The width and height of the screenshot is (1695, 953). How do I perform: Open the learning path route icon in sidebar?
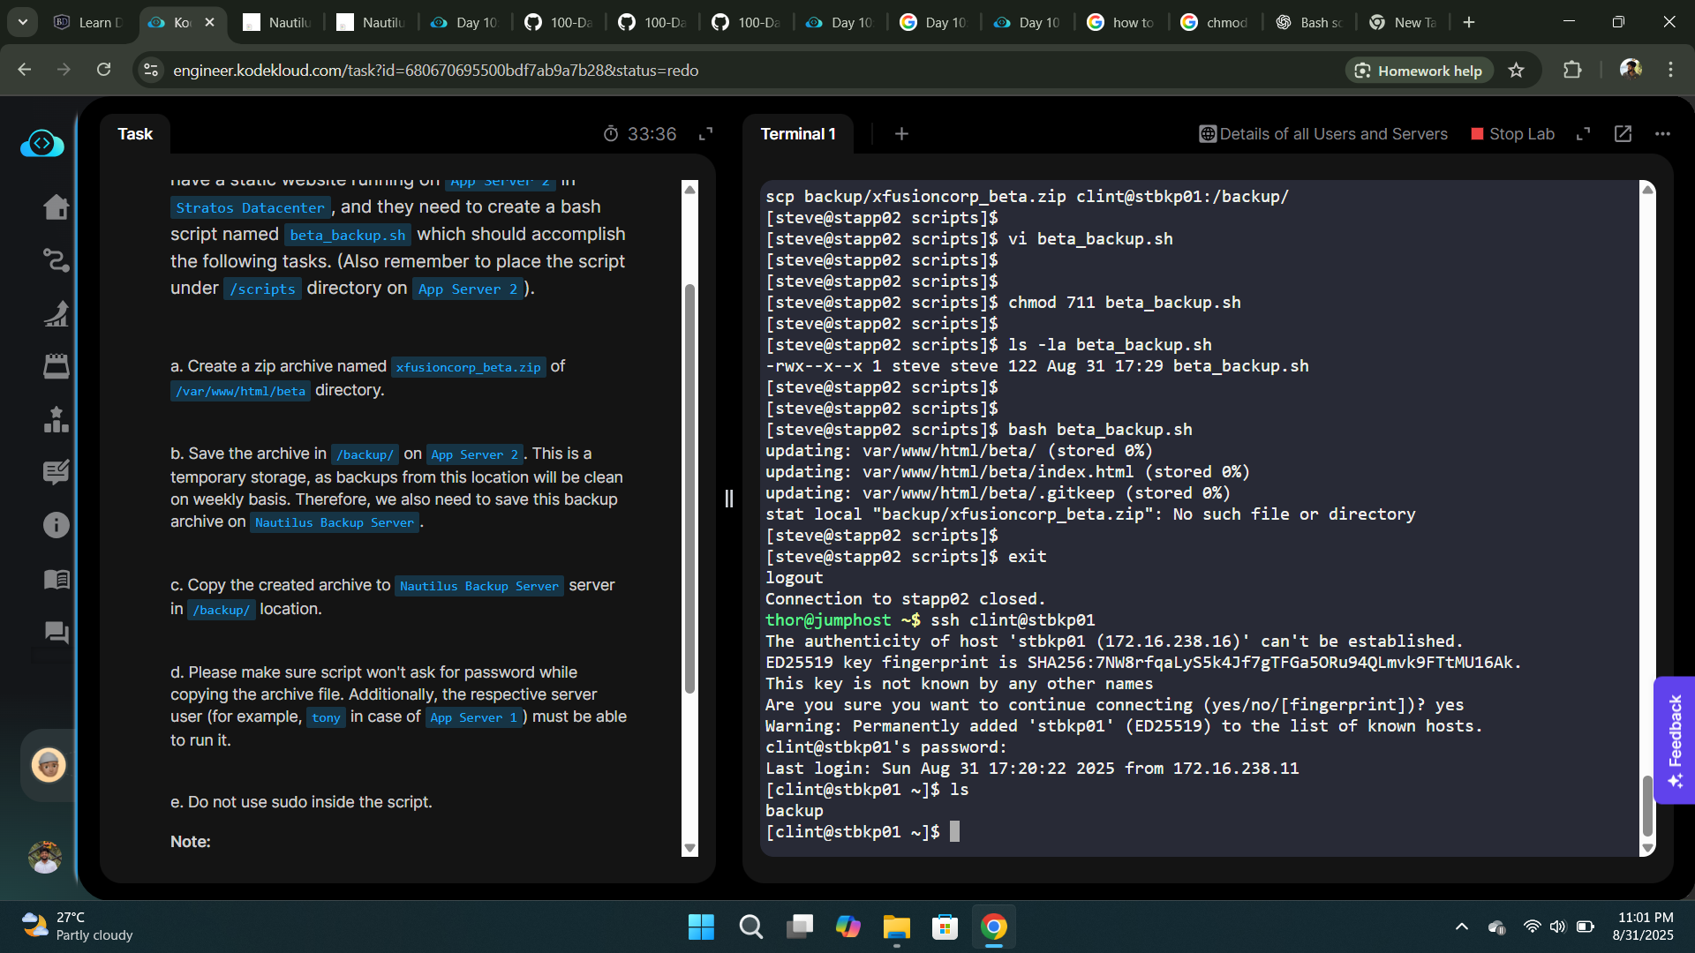point(56,259)
